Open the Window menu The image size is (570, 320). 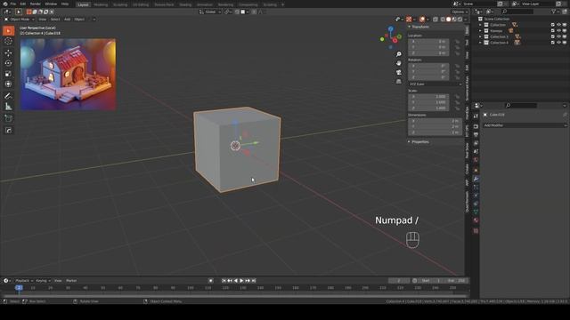(51, 4)
